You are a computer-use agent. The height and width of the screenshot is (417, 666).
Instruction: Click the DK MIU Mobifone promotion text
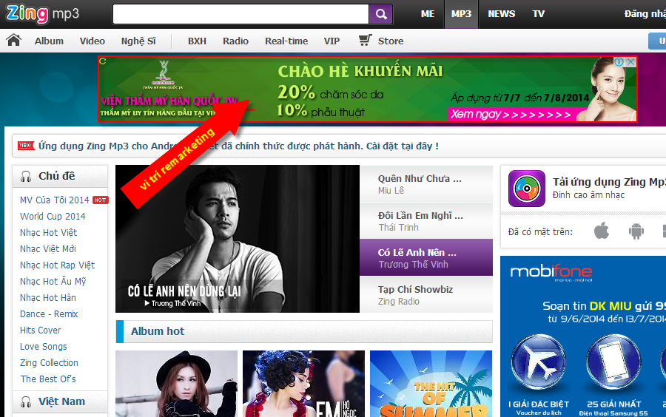(604, 306)
